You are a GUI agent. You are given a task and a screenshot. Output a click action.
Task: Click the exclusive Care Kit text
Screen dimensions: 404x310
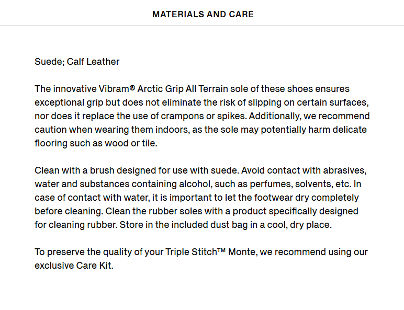coord(74,266)
